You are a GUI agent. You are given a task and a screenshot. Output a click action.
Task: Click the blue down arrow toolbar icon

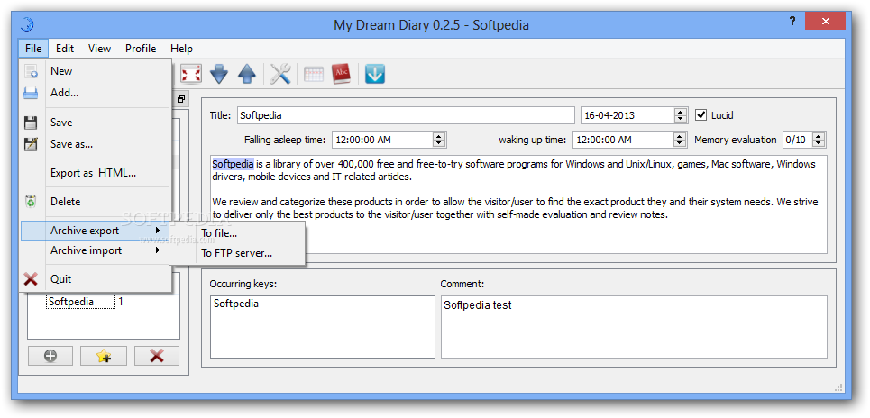(x=219, y=74)
